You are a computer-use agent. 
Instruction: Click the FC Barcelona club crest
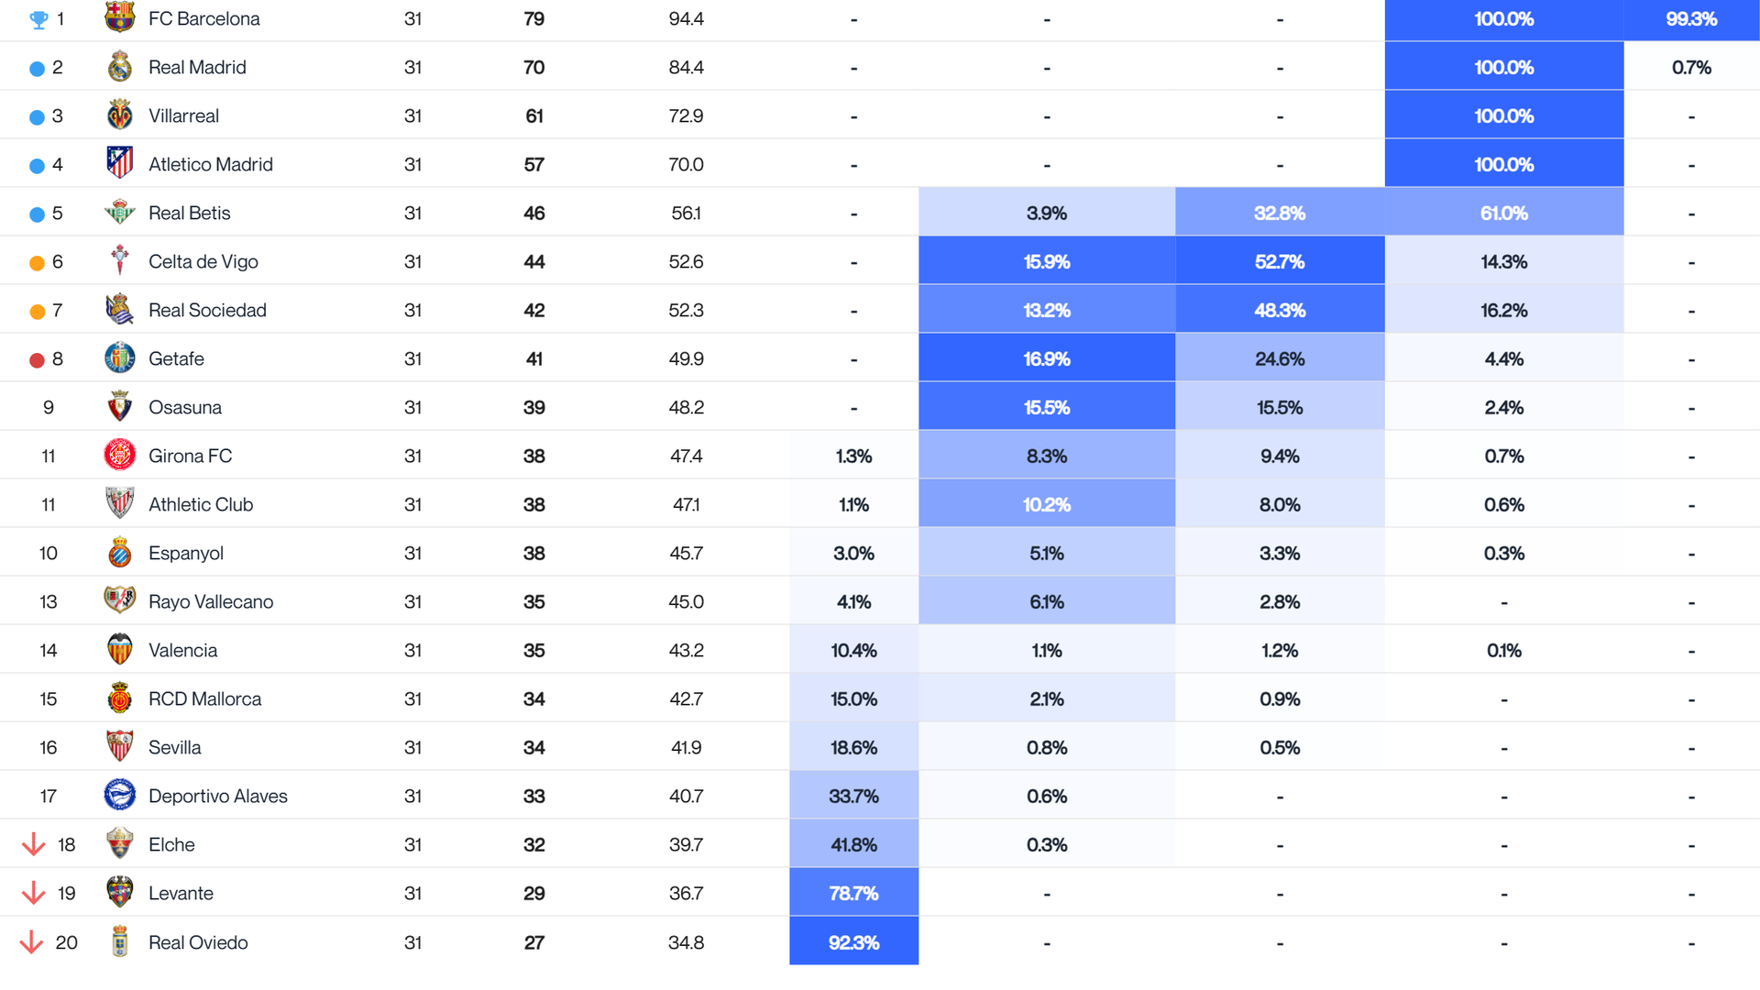120,17
